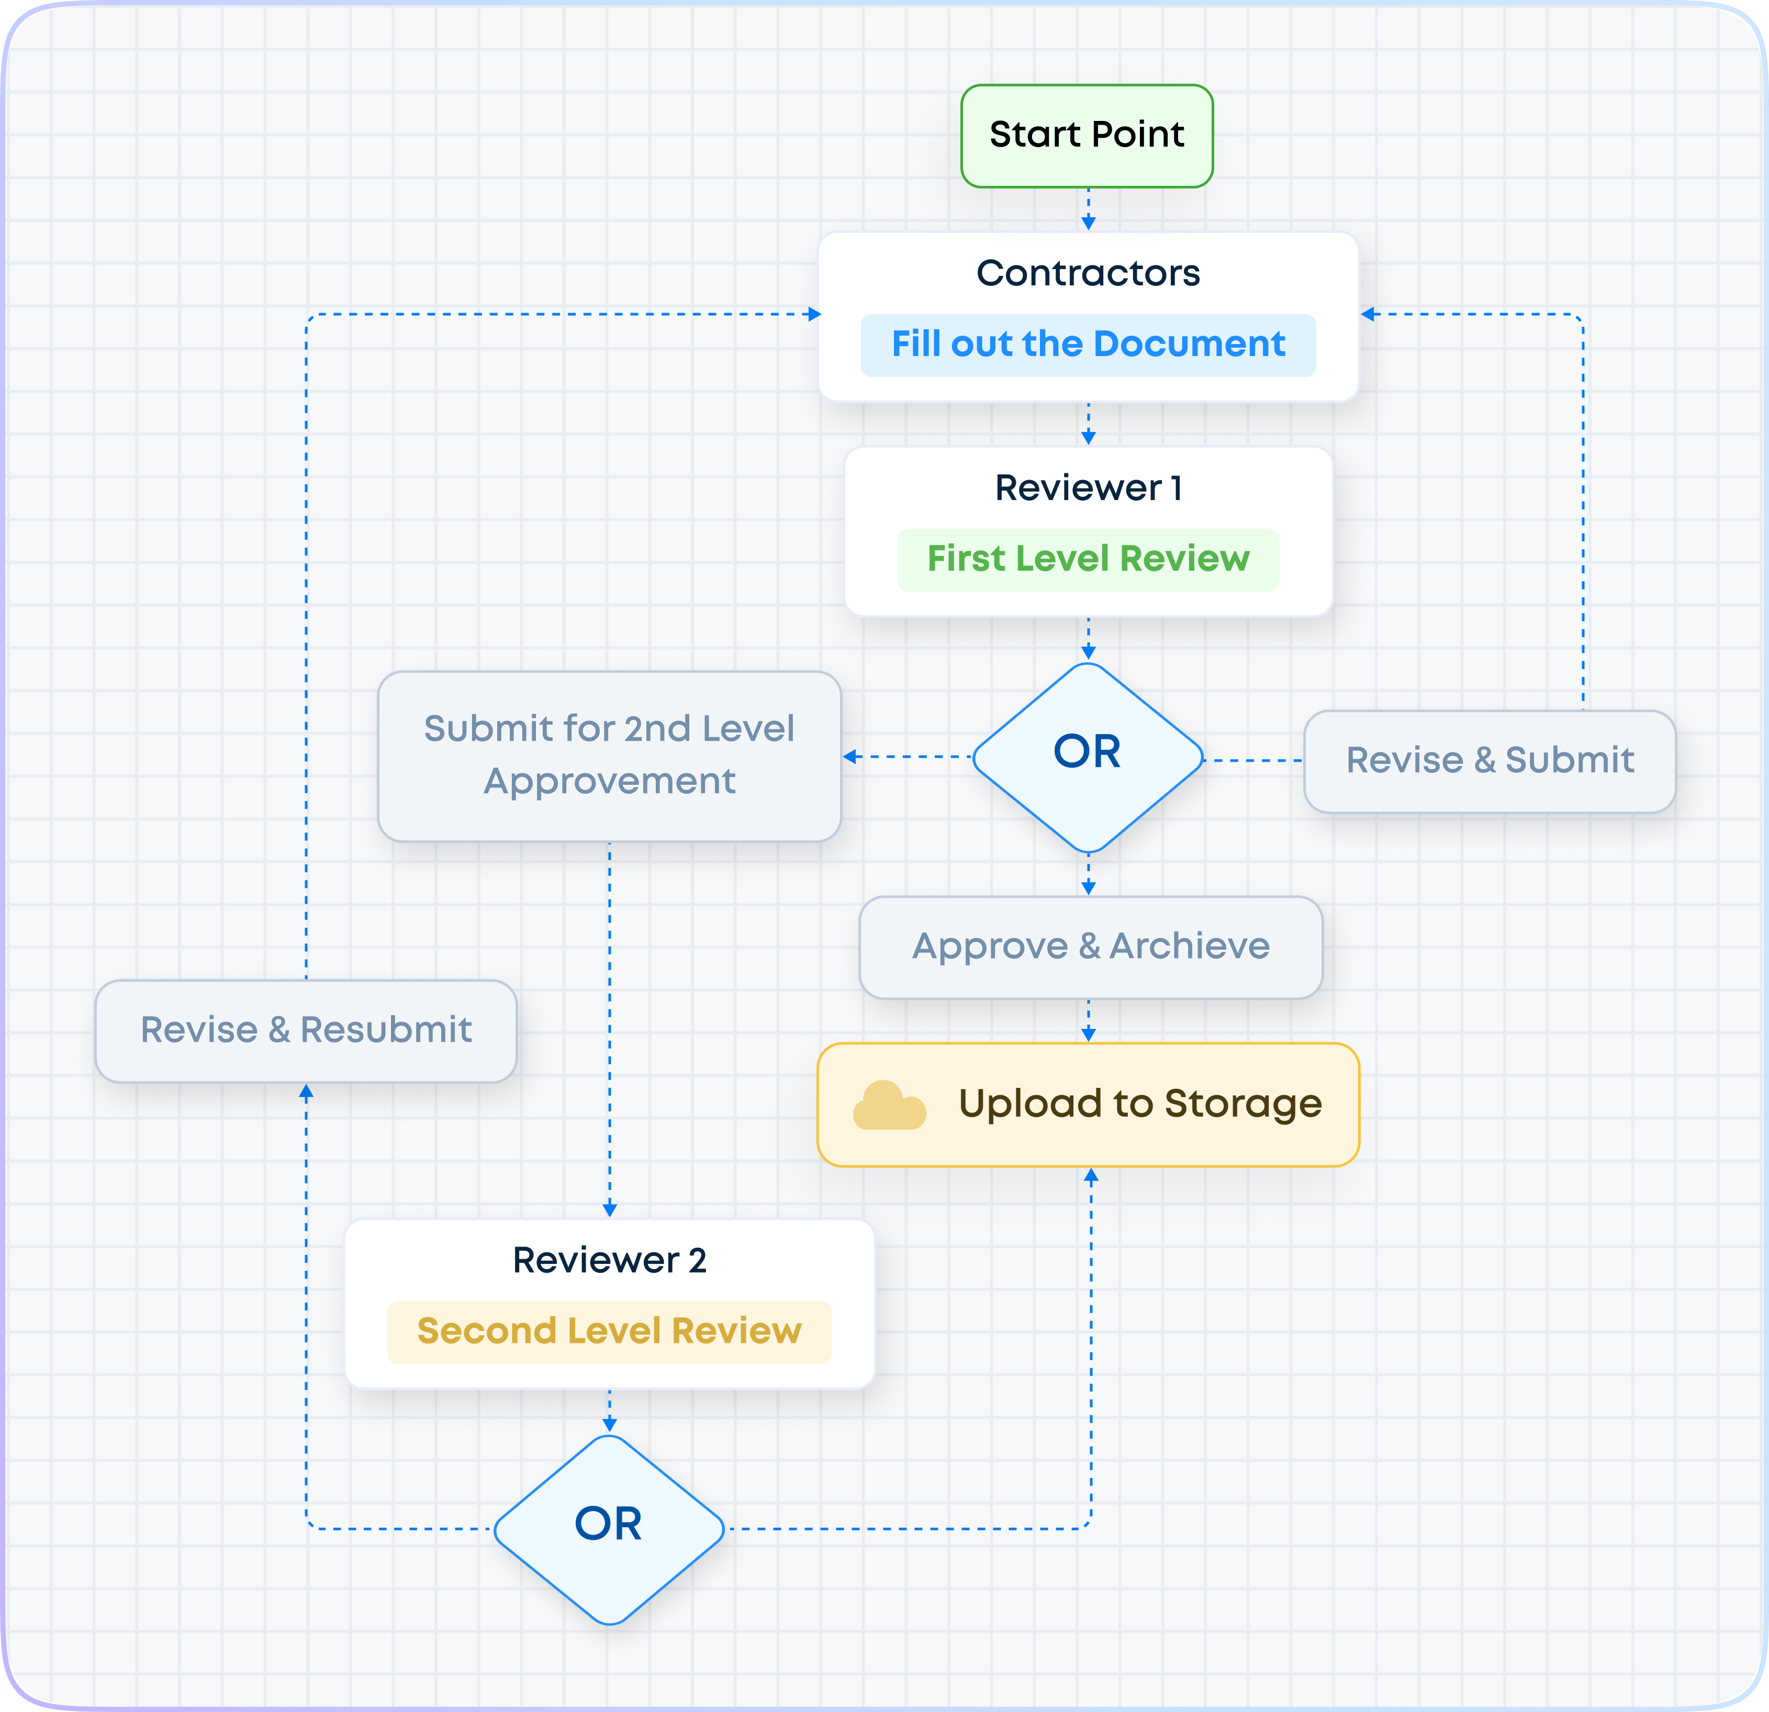Select Submit for 2nd Level Approvement box
The height and width of the screenshot is (1712, 1769).
coord(609,756)
